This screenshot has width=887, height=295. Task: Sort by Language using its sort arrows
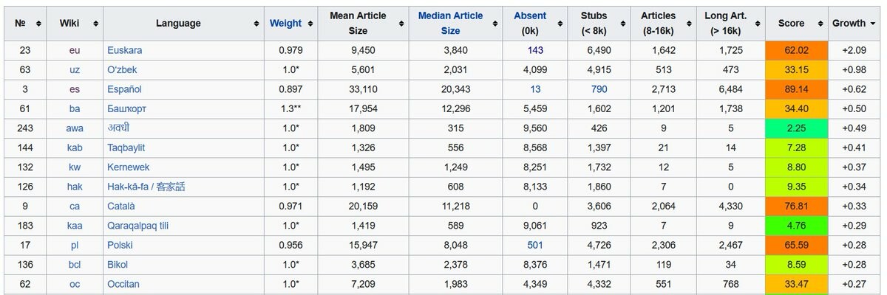256,24
